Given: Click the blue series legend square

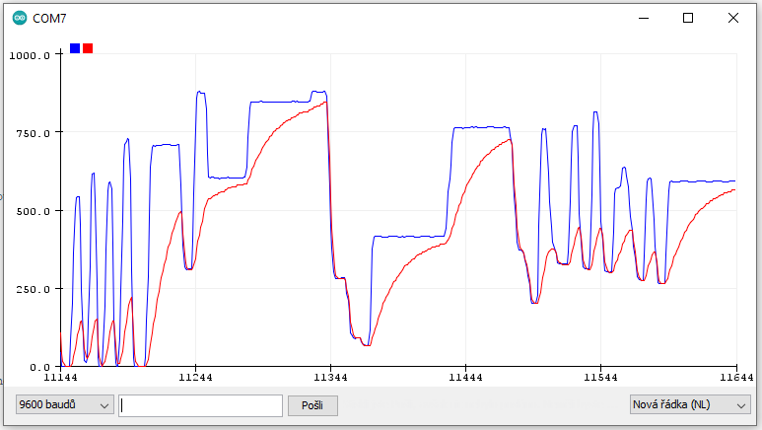Looking at the screenshot, I should pos(75,48).
